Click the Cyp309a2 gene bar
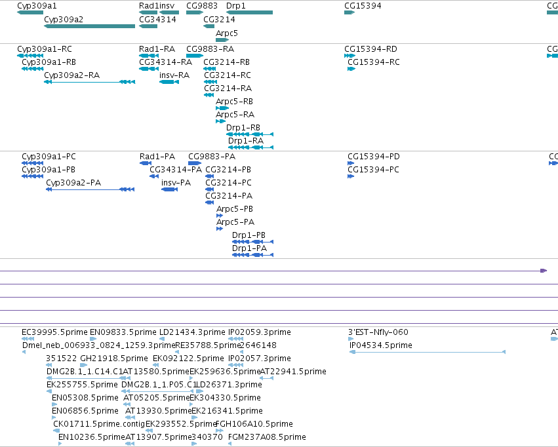This screenshot has height=447, width=558. [89, 26]
